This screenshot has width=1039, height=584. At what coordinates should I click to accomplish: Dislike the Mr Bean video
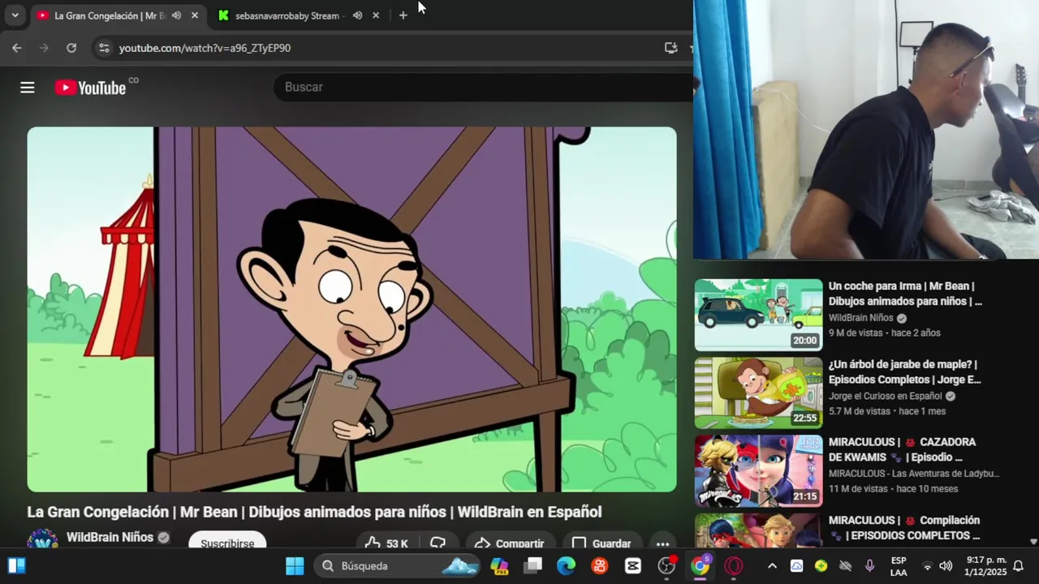coord(438,543)
